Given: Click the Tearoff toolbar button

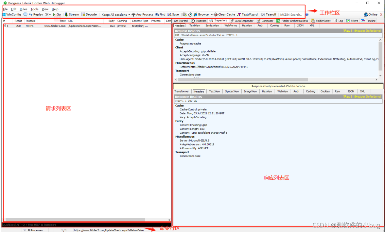Looking at the screenshot, I should click(269, 14).
